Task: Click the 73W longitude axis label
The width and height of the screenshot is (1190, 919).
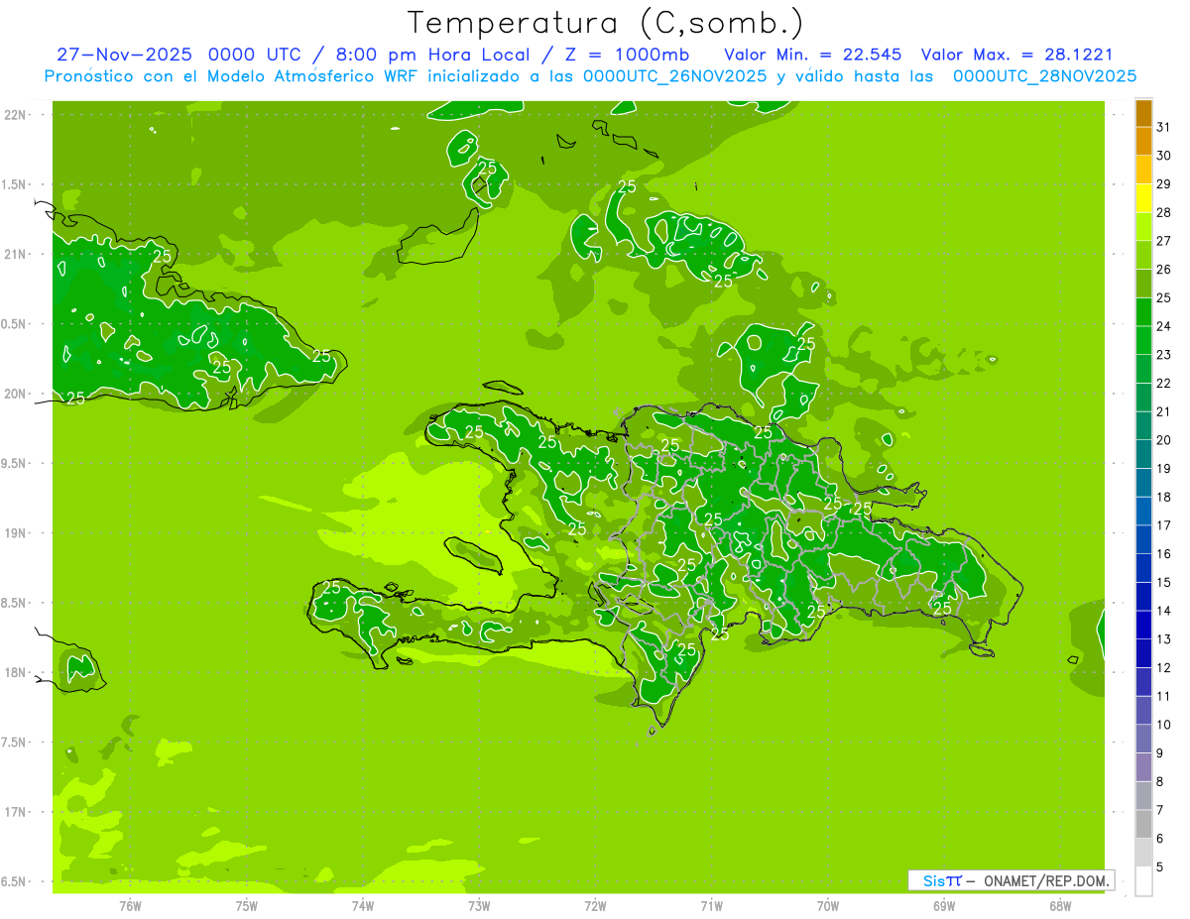Action: click(479, 905)
